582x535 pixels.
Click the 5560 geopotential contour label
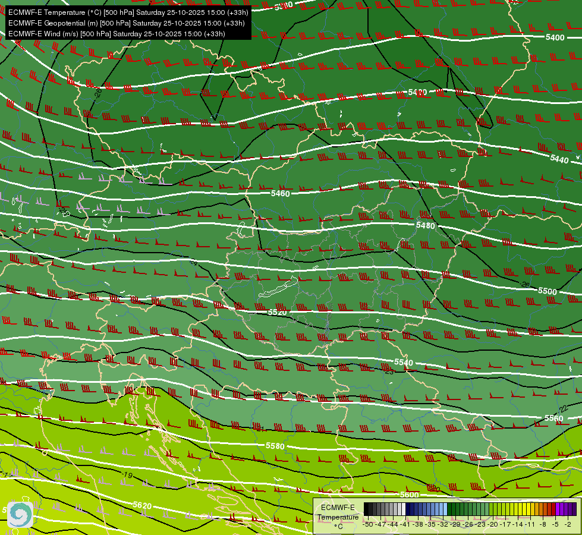pyautogui.click(x=554, y=418)
